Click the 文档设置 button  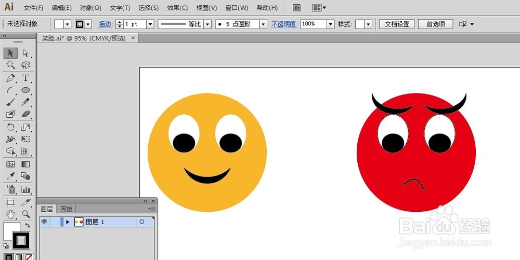coord(397,24)
